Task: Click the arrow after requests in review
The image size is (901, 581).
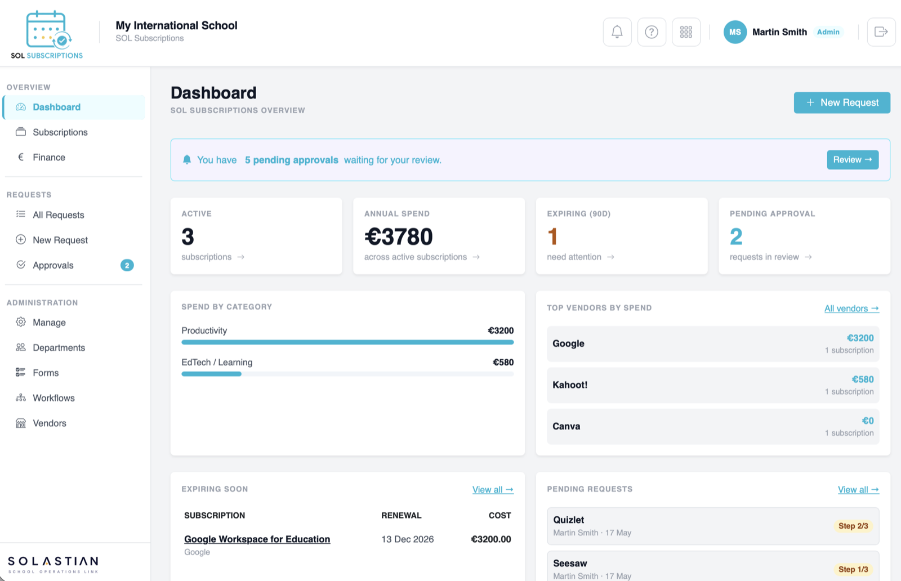Action: 809,257
